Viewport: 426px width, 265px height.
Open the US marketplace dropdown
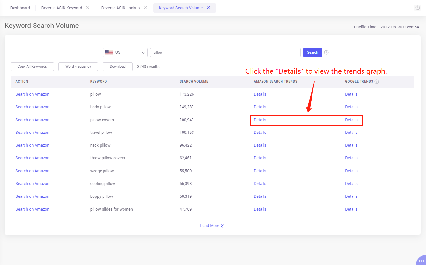125,52
